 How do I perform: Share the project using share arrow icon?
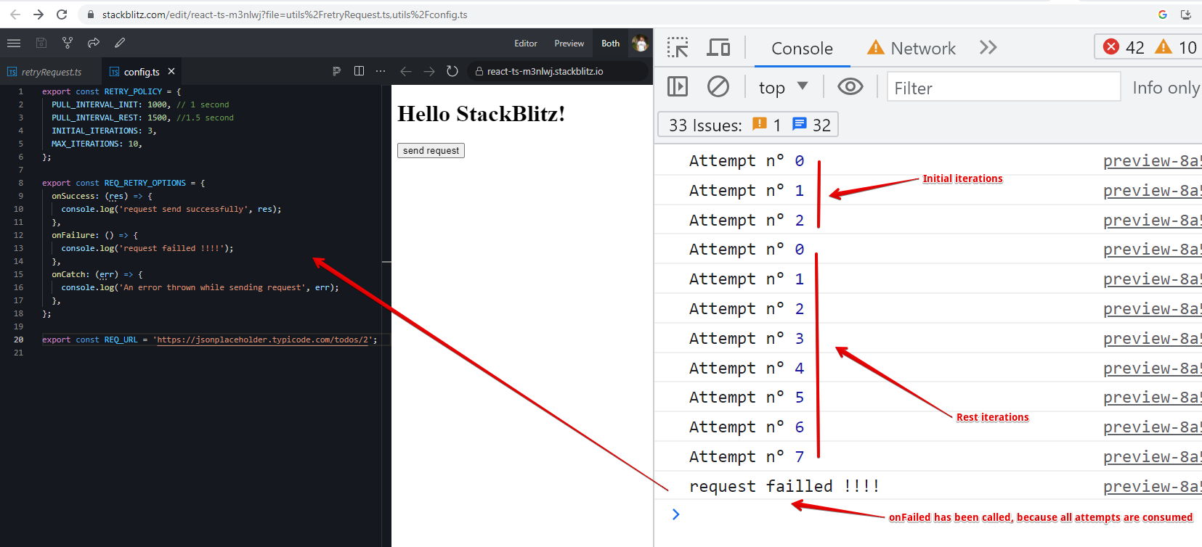(x=94, y=44)
